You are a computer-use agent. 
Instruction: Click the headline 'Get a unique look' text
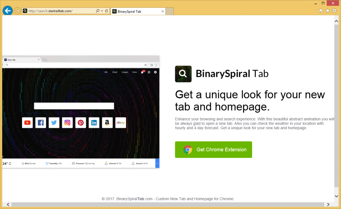point(250,100)
